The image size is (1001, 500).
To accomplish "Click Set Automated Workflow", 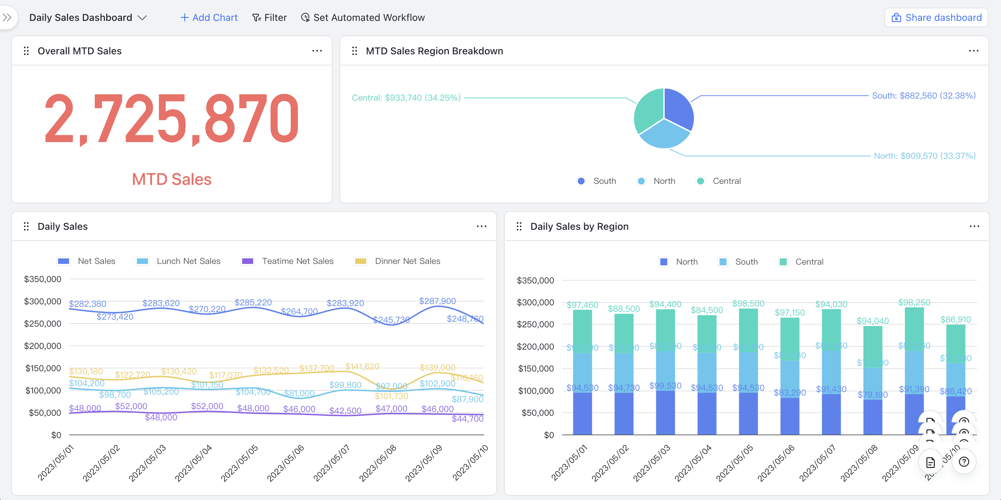I will pyautogui.click(x=362, y=17).
